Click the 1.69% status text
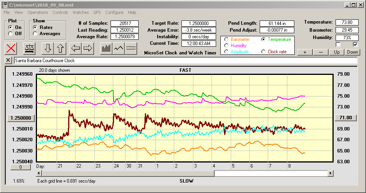Viewport: 366px width, 193px height. click(18, 181)
